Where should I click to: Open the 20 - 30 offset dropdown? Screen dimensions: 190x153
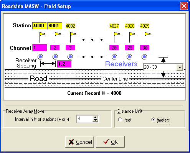(180, 67)
